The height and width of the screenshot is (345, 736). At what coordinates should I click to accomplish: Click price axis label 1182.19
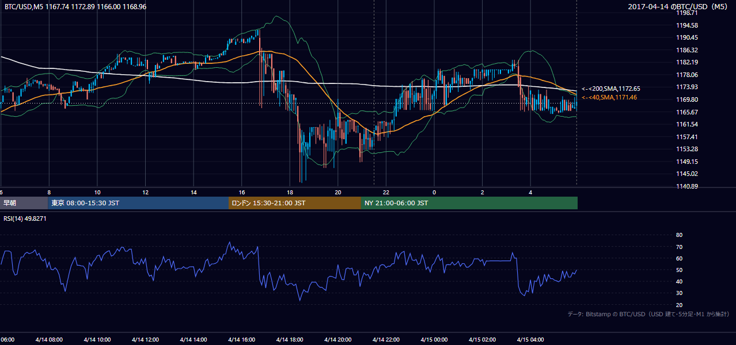[x=686, y=62]
